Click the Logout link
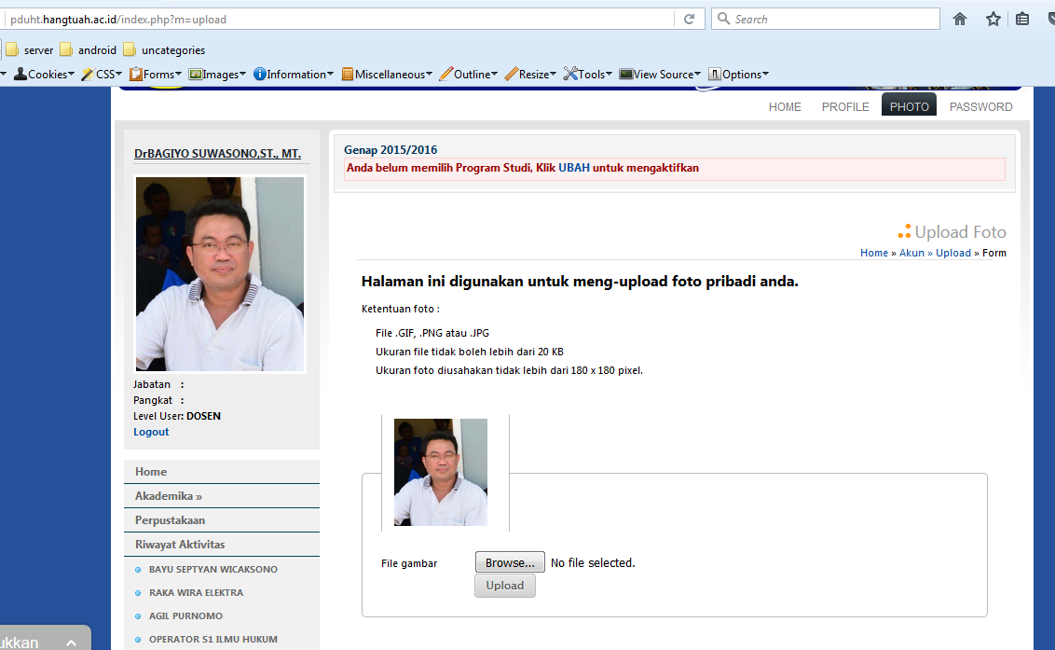The image size is (1055, 650). point(151,432)
